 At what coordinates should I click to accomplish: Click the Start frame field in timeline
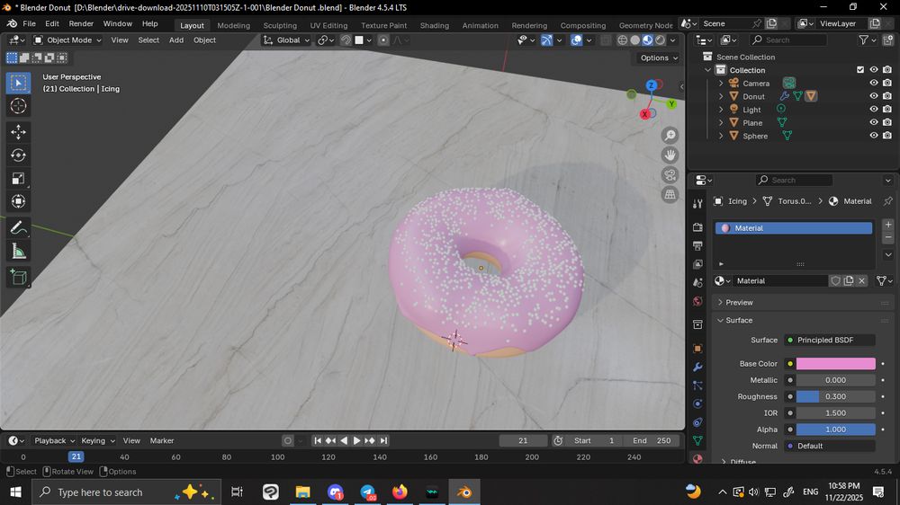pos(594,440)
